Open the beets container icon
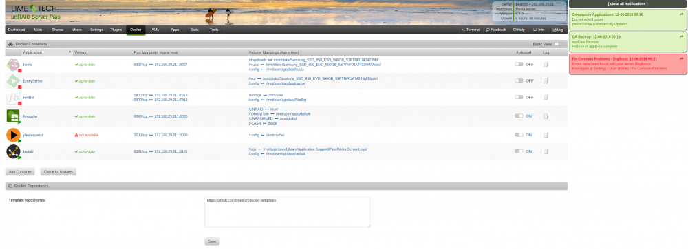 click(13, 65)
